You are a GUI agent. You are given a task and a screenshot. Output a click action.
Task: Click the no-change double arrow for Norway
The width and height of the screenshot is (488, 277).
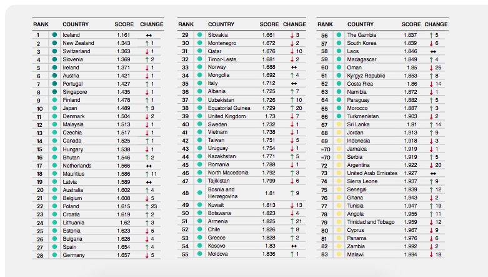coord(294,68)
